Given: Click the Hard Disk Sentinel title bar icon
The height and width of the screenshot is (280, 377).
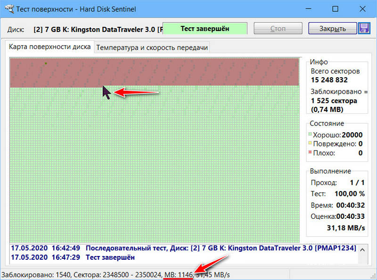Looking at the screenshot, I should [8, 9].
